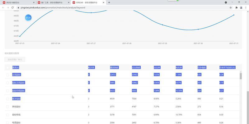The width and height of the screenshot is (249, 124).
Task: Click the 2021-07-30 data point on chart
Action: pos(198,29)
